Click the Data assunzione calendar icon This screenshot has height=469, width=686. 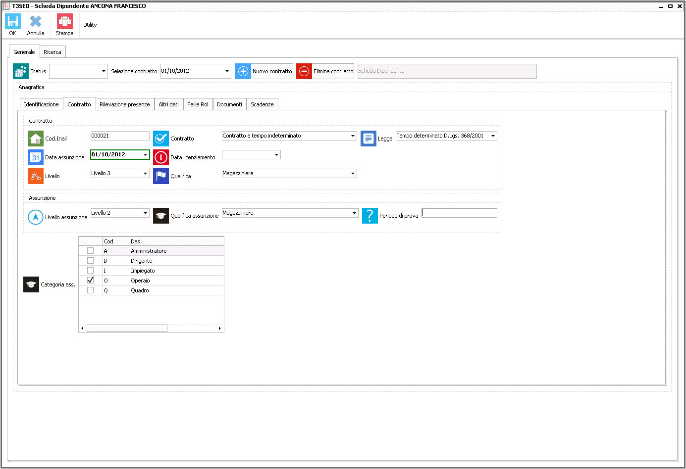[36, 157]
